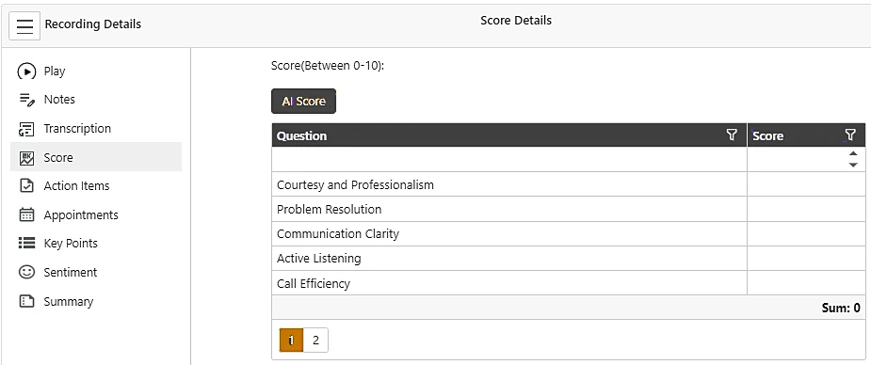Select page 1 in pager
871x365 pixels.
tap(291, 340)
